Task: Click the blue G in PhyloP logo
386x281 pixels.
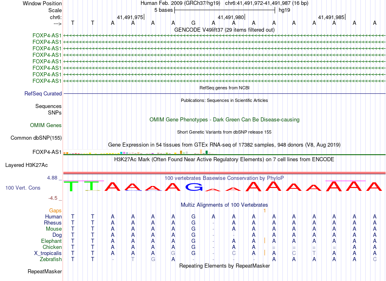Action: click(194, 187)
